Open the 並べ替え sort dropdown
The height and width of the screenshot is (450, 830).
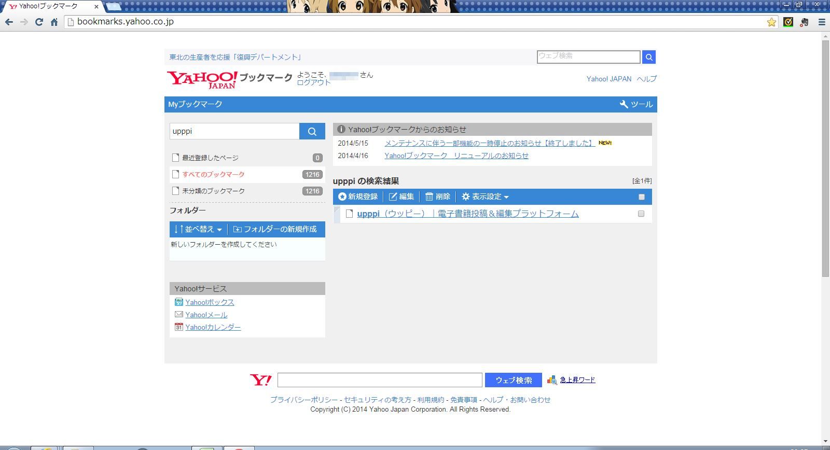pos(198,229)
